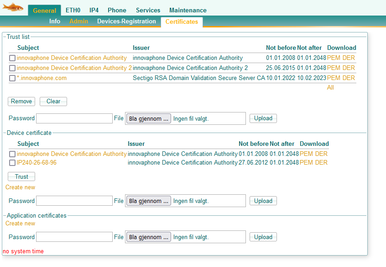Click Upload in Application certificates section
This screenshot has height=267, width=386.
click(263, 237)
